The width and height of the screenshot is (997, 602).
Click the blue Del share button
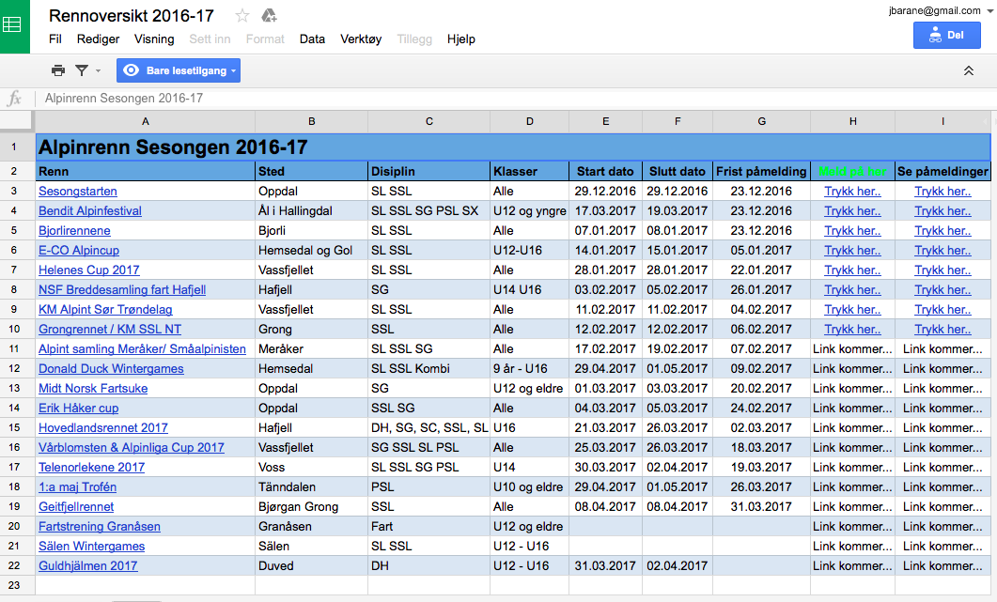point(946,35)
